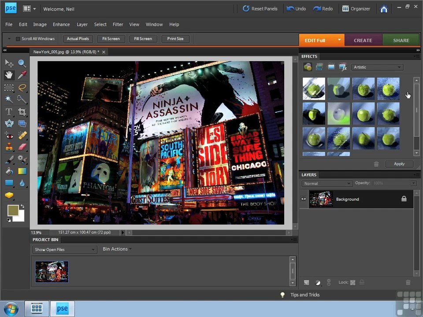Click Reset Panels
The height and width of the screenshot is (317, 423).
(x=260, y=9)
